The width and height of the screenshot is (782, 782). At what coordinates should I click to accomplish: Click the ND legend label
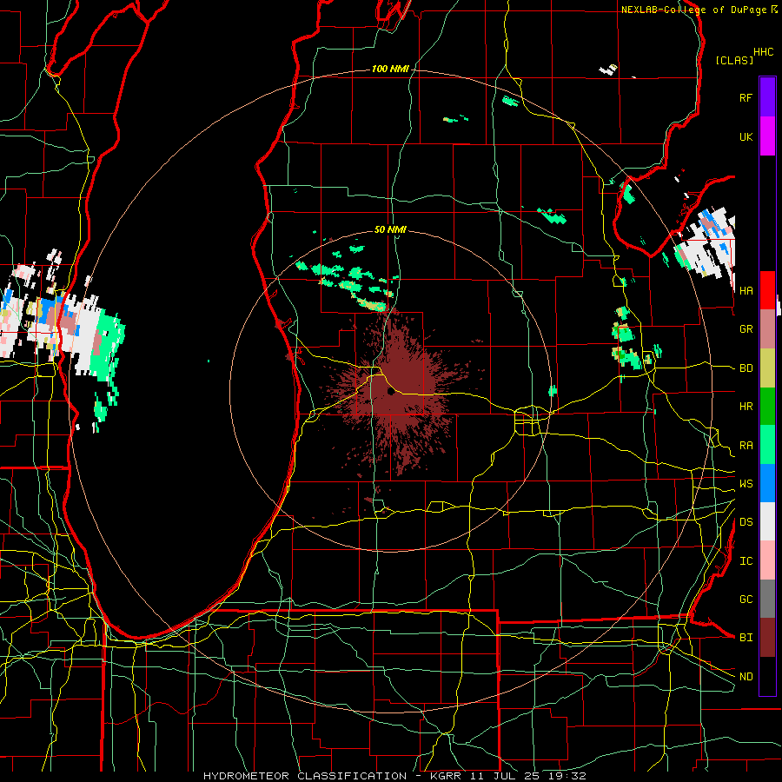pyautogui.click(x=746, y=677)
